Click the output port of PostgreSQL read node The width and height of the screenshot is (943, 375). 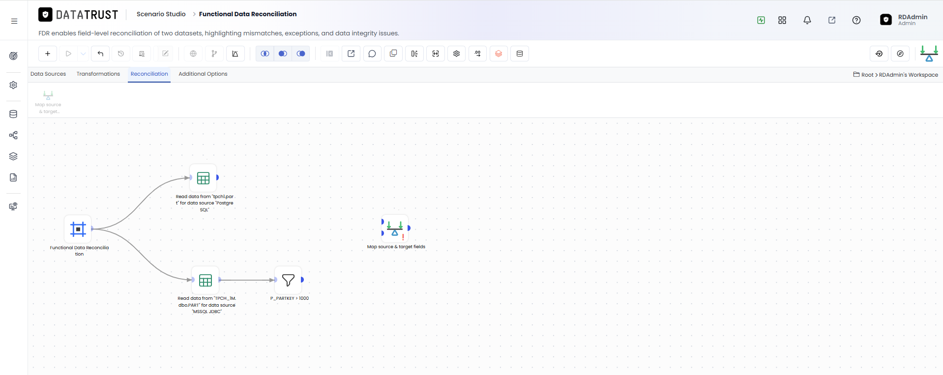tap(217, 177)
